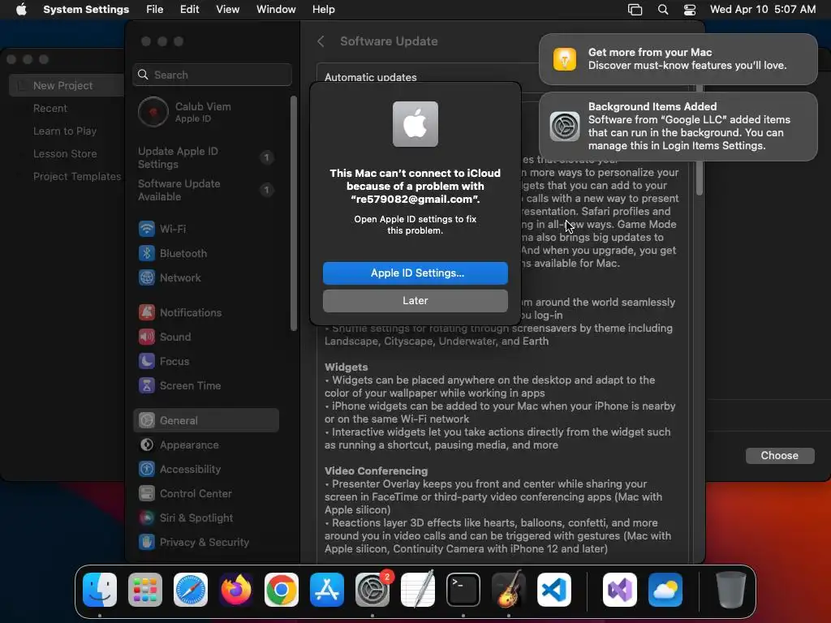Launch Firefox from the Dock
Screen dimensions: 831x623
pyautogui.click(x=236, y=590)
